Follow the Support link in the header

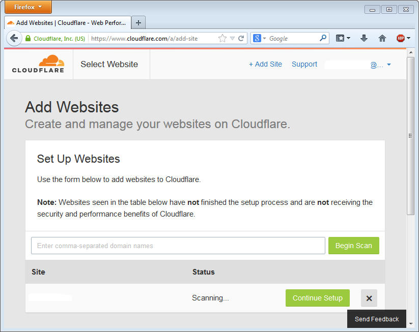pyautogui.click(x=304, y=65)
